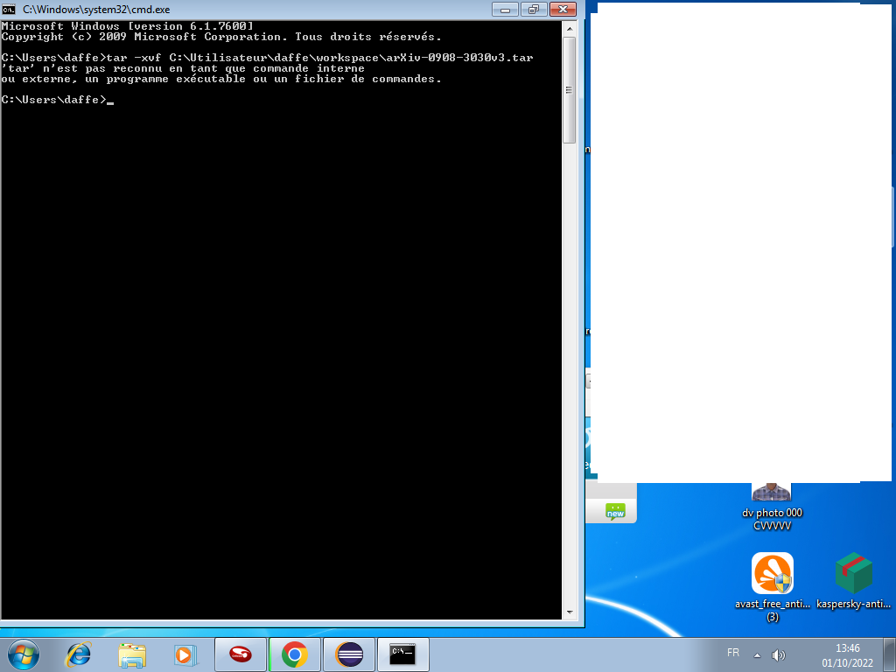The image size is (896, 672).
Task: Select the dv photo 000 CVVVVV desktop file
Action: (x=772, y=507)
